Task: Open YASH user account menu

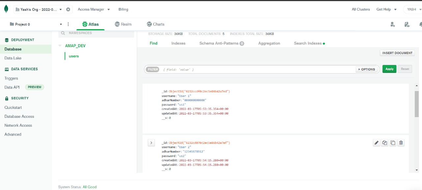Action: point(413,10)
